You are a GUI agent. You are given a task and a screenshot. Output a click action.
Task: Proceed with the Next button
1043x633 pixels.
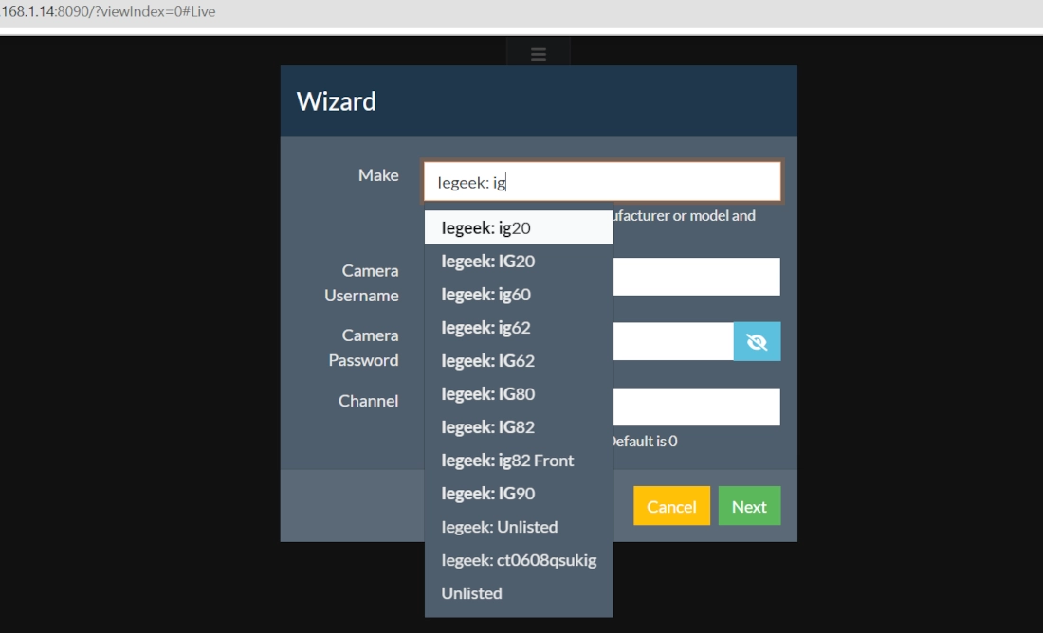pos(750,506)
